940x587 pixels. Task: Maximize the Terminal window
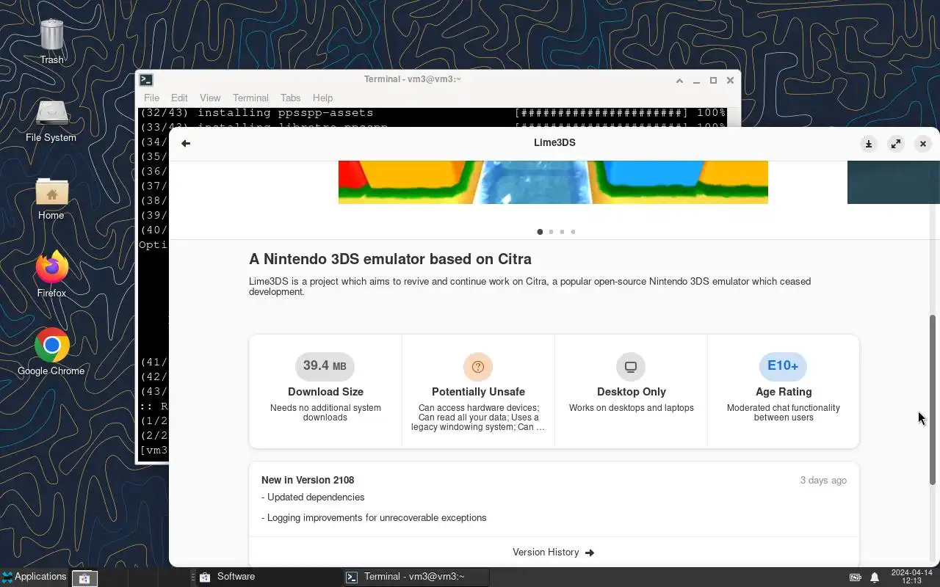(x=713, y=81)
